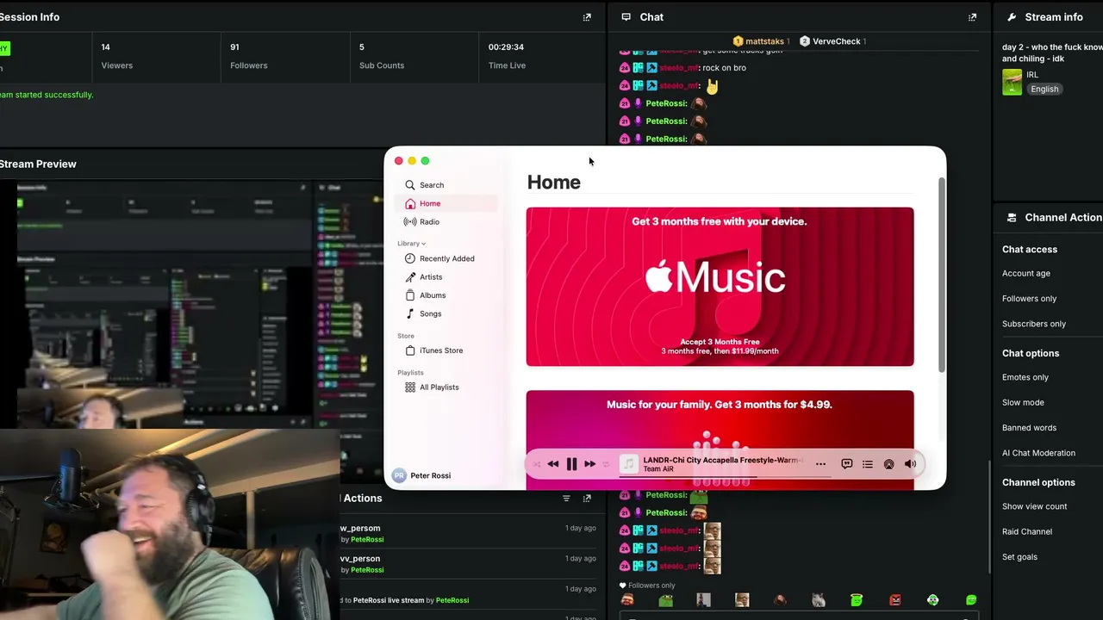
Task: Open Raid Channel action
Action: tap(1027, 531)
